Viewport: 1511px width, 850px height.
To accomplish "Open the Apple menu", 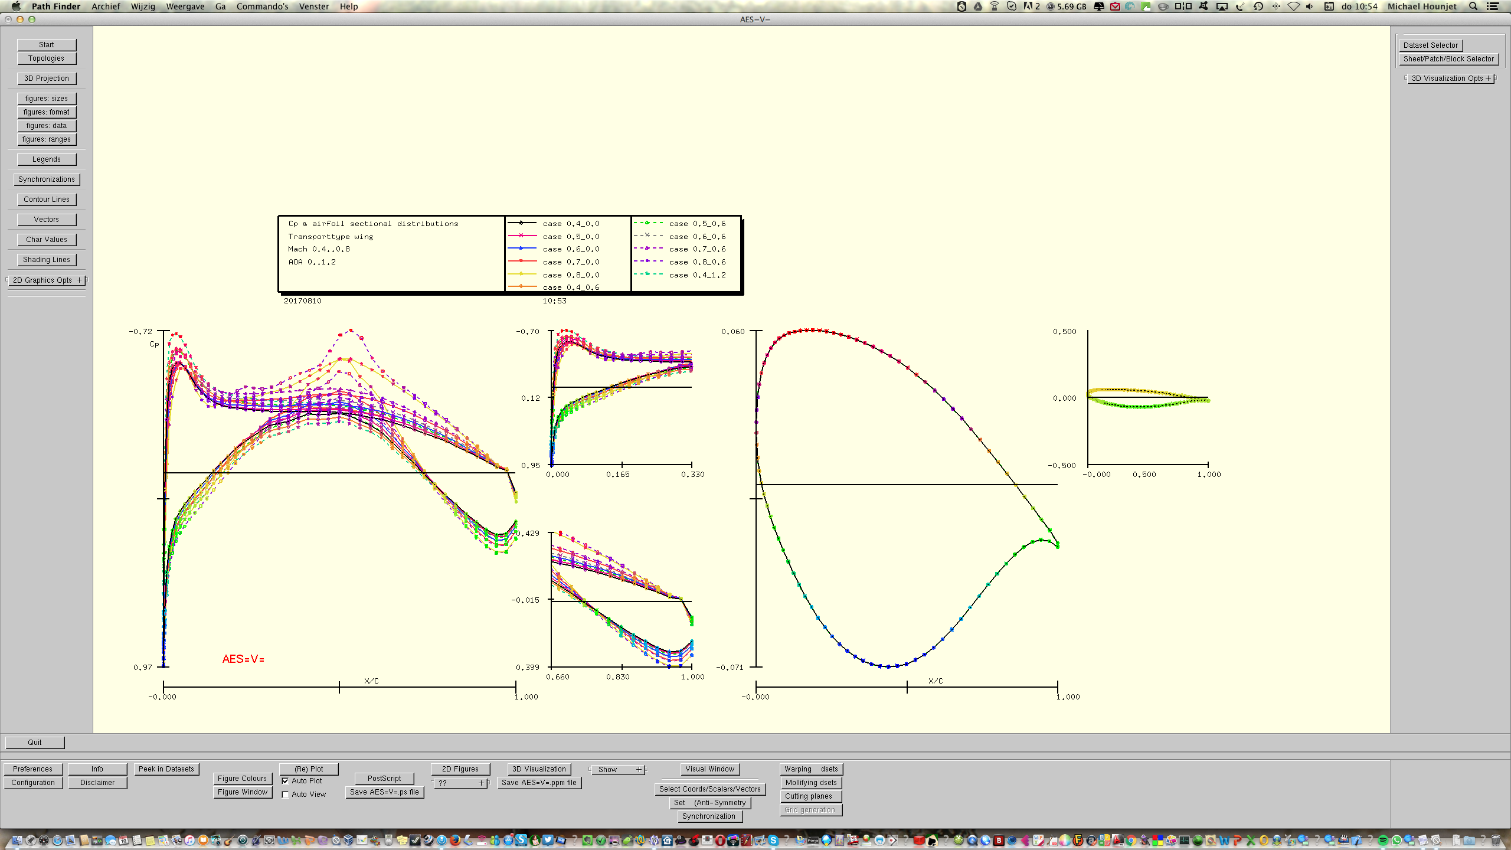I will tap(16, 6).
